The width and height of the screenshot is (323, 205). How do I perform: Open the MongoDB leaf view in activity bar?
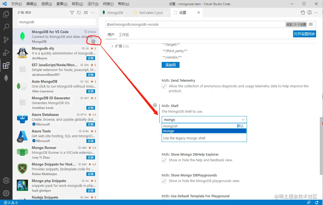click(x=6, y=78)
